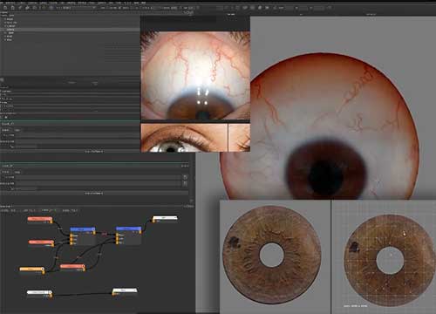Select the second blue node in graph
The image size is (436, 314).
[129, 235]
